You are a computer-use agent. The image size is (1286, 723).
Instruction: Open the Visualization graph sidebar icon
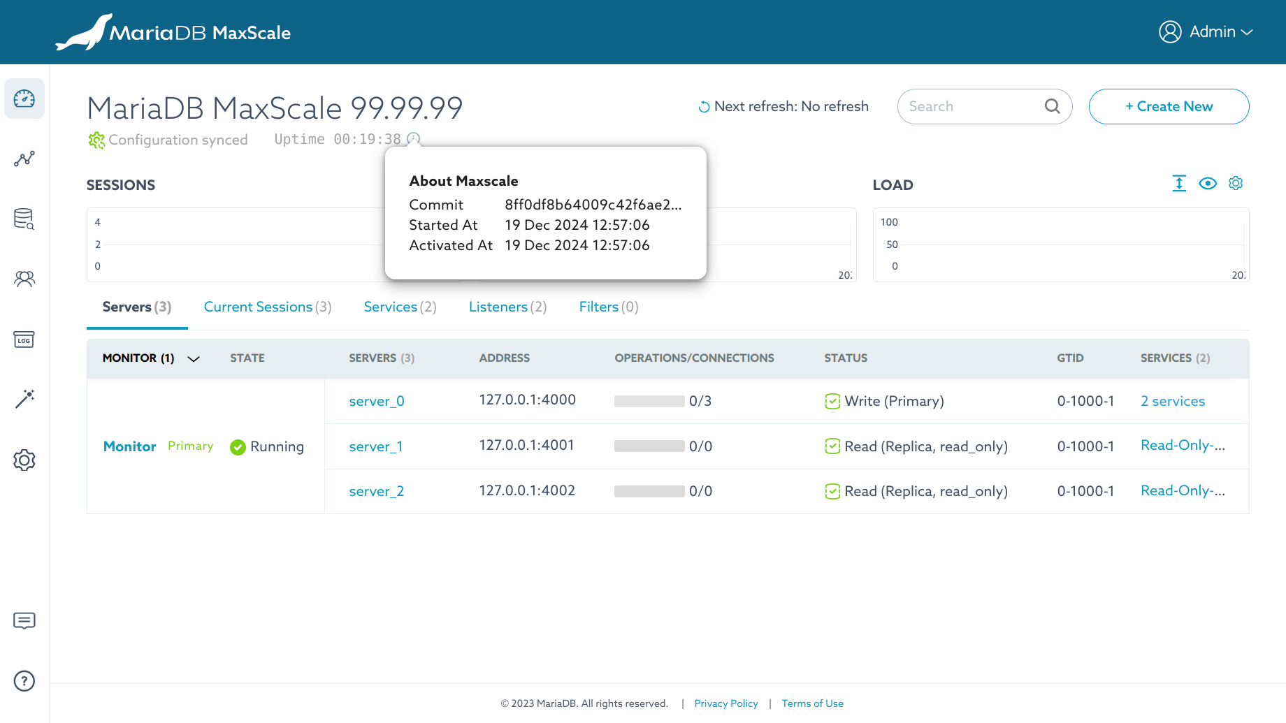(x=24, y=159)
